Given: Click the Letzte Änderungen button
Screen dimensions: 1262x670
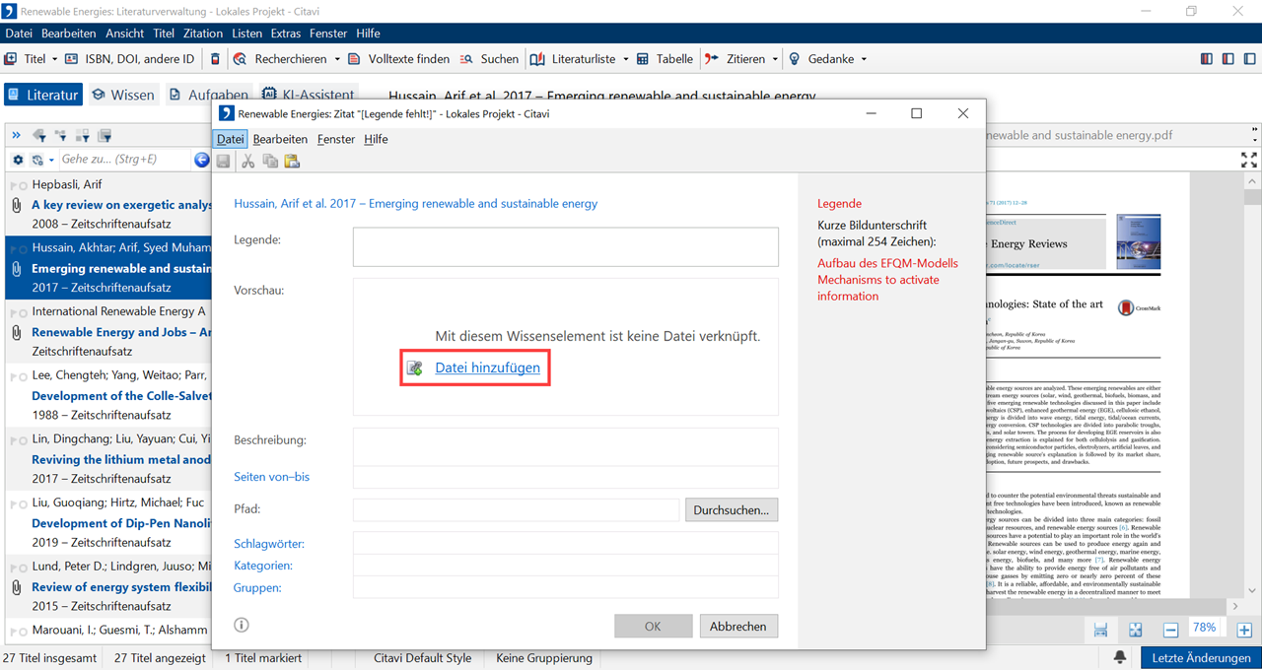Looking at the screenshot, I should (x=1201, y=658).
